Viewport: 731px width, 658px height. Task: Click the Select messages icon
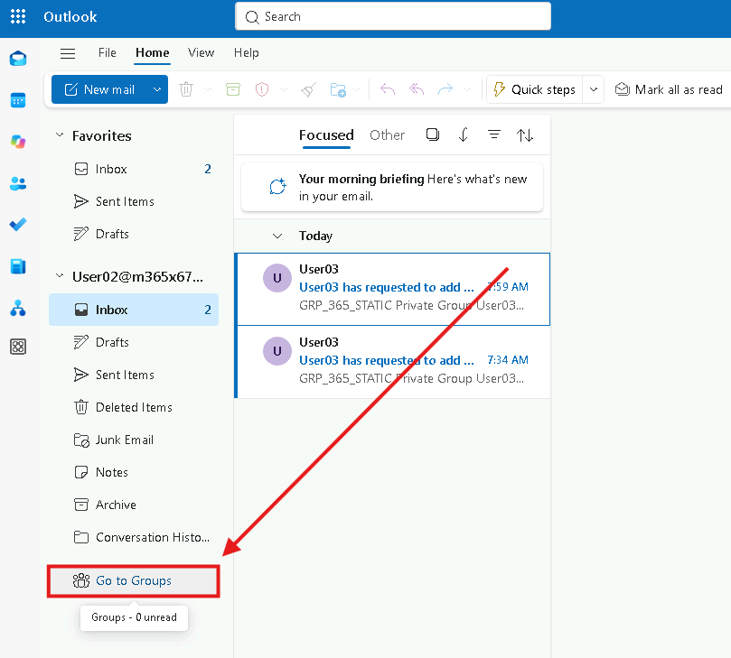click(x=433, y=135)
